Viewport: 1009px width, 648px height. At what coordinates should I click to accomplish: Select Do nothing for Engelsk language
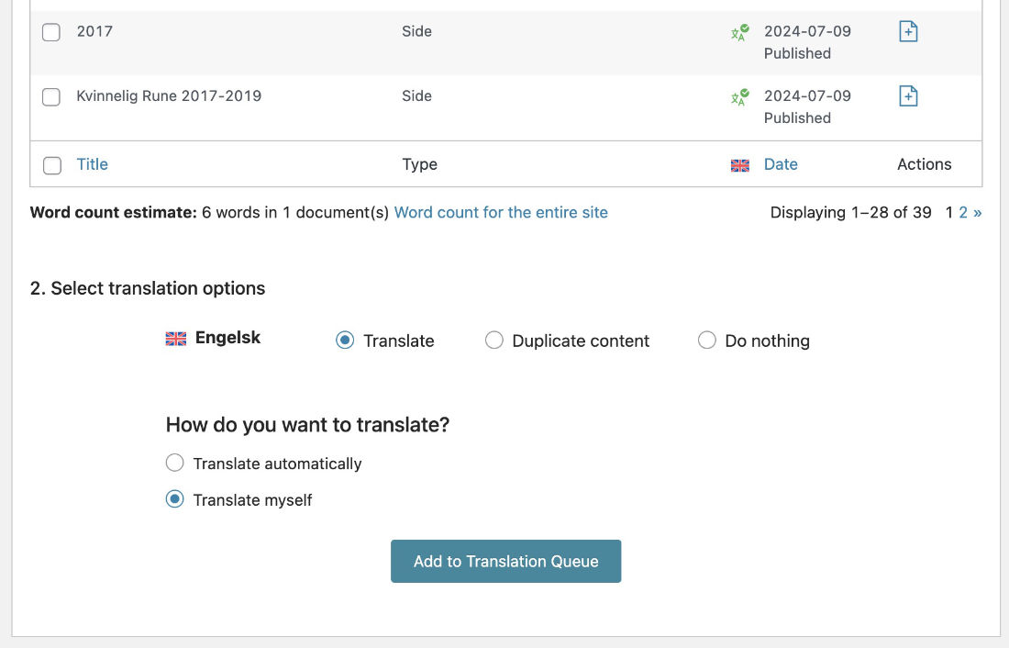point(706,340)
